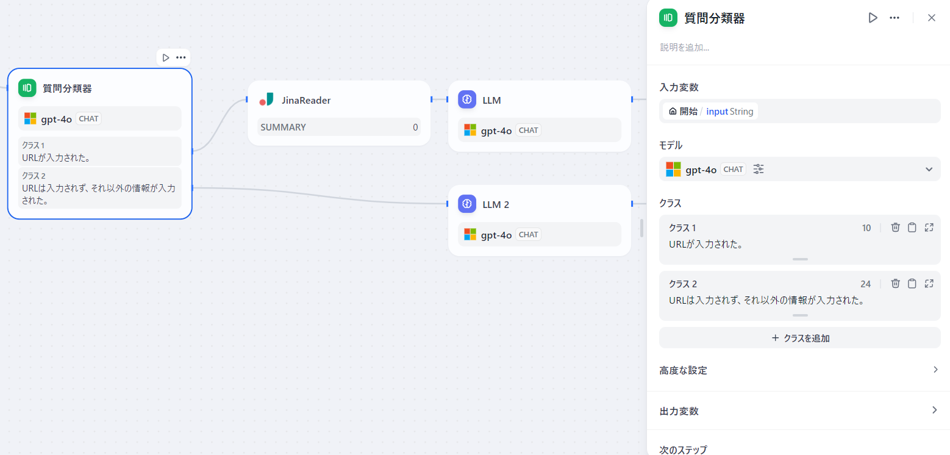Open the three-dot menu above the canvas node
The image size is (950, 455).
[181, 57]
